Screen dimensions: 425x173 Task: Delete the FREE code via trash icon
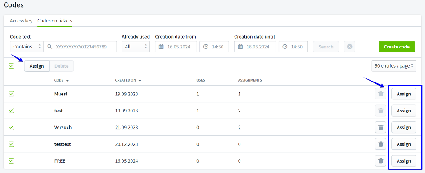click(380, 161)
